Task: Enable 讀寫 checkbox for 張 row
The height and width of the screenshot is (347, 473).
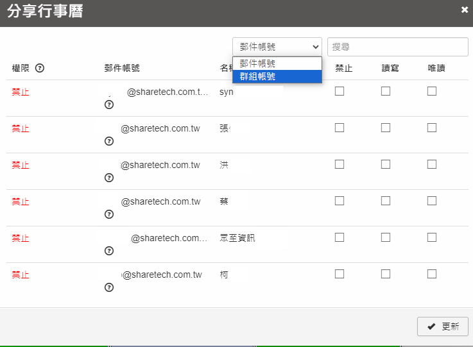Action: click(x=386, y=128)
